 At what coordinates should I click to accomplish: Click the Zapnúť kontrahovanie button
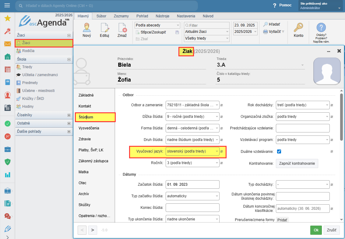[297, 163]
